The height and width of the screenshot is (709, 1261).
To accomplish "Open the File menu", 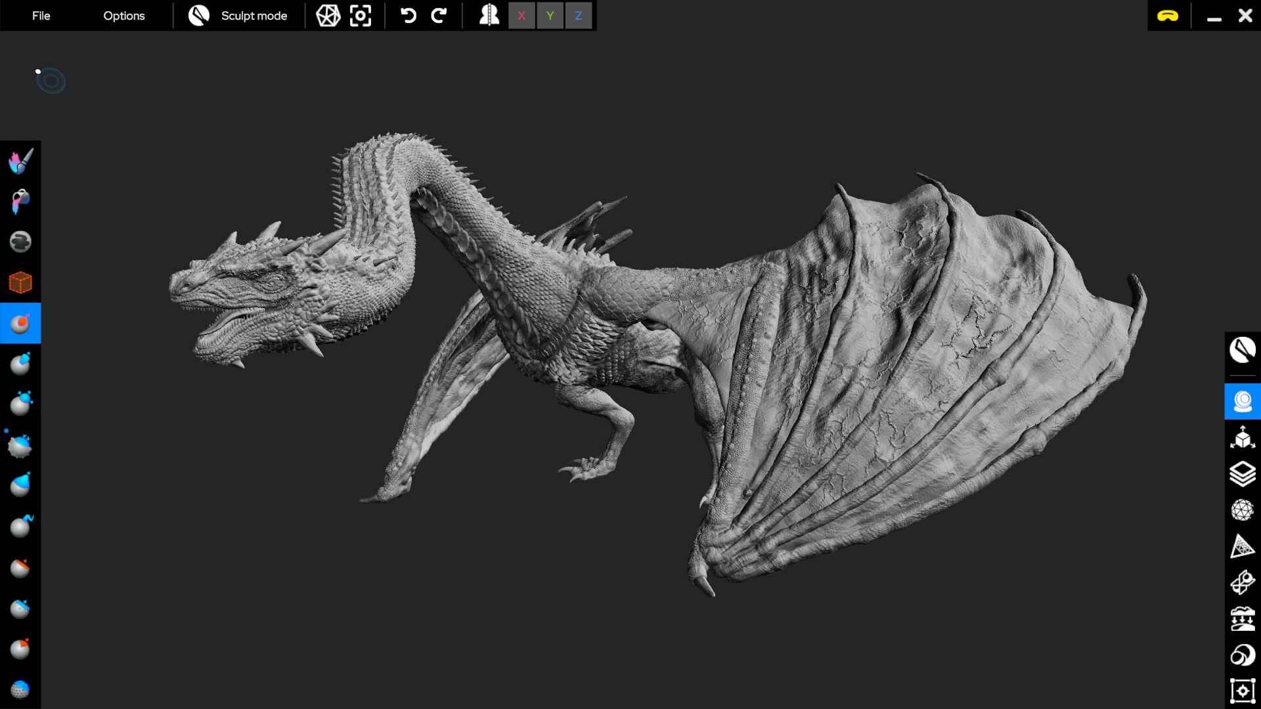I will click(x=41, y=15).
